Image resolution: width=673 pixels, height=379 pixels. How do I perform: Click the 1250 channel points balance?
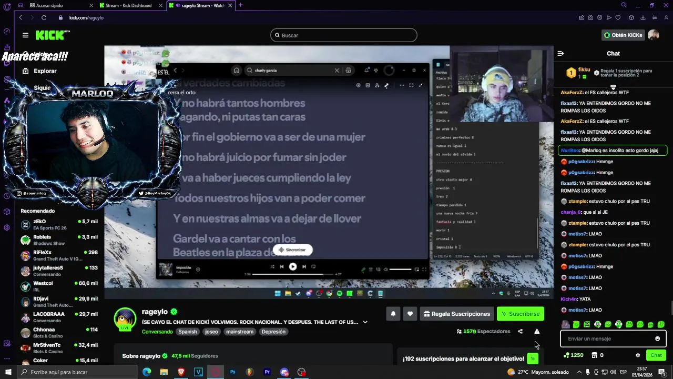tap(573, 355)
